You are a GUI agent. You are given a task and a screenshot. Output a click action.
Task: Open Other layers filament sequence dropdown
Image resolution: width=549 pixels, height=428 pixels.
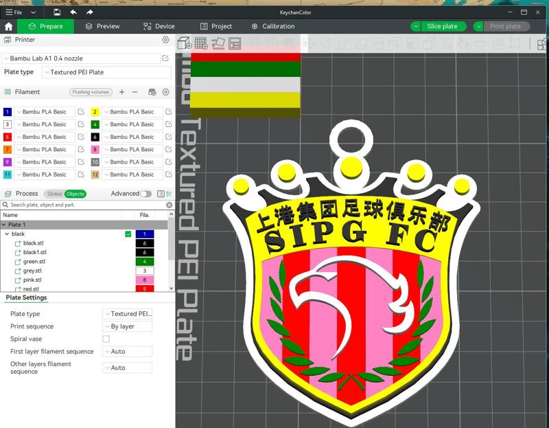coord(128,368)
